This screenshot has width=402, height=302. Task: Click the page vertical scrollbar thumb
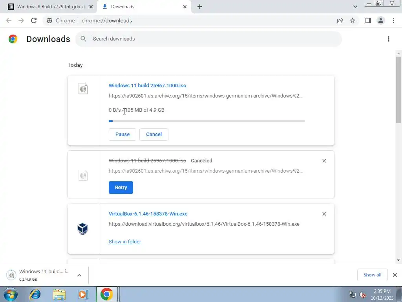(398, 90)
